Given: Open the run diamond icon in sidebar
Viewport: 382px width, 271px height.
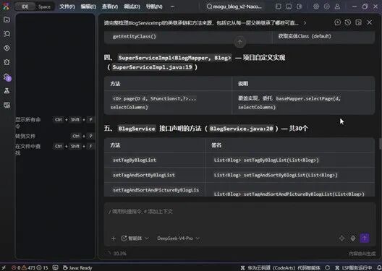Looking at the screenshot, I should (7, 48).
